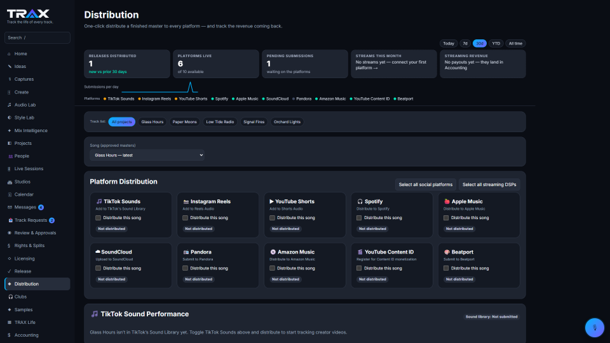Open Rights & Splits in sidebar
Image resolution: width=610 pixels, height=343 pixels.
pyautogui.click(x=37, y=246)
